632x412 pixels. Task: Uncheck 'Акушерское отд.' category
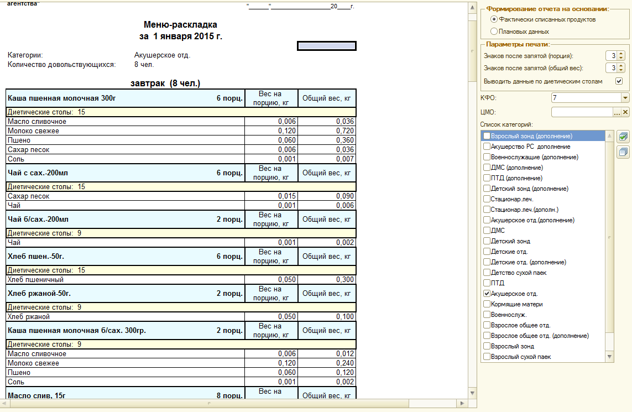[487, 294]
